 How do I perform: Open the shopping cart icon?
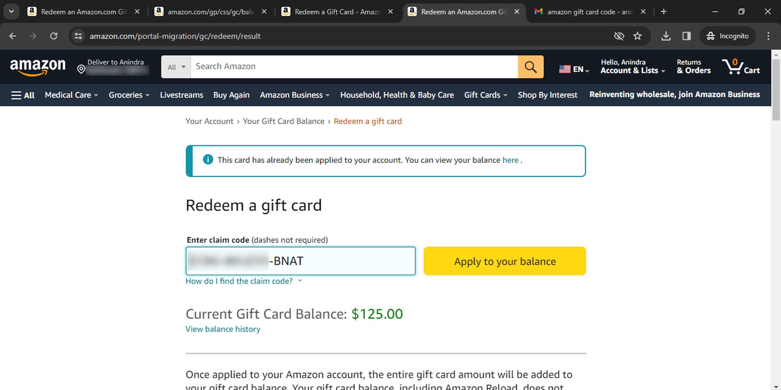pos(741,67)
